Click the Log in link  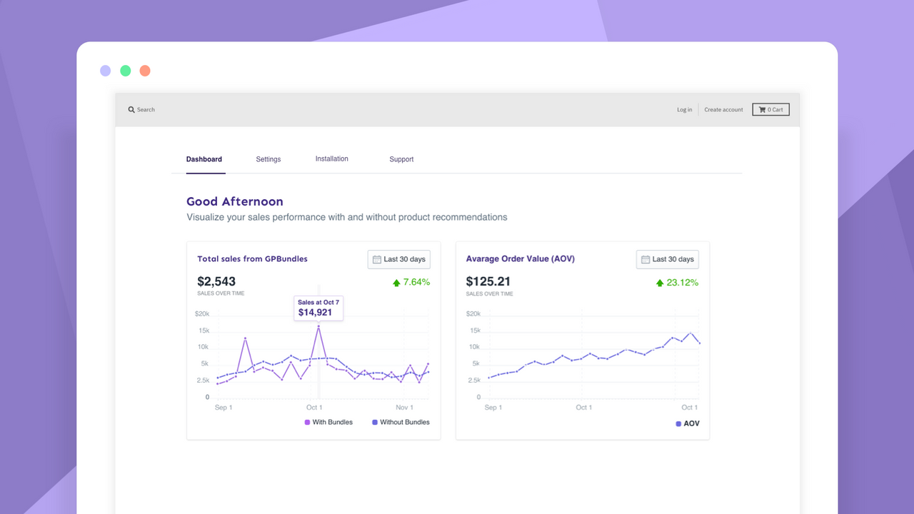pos(685,110)
